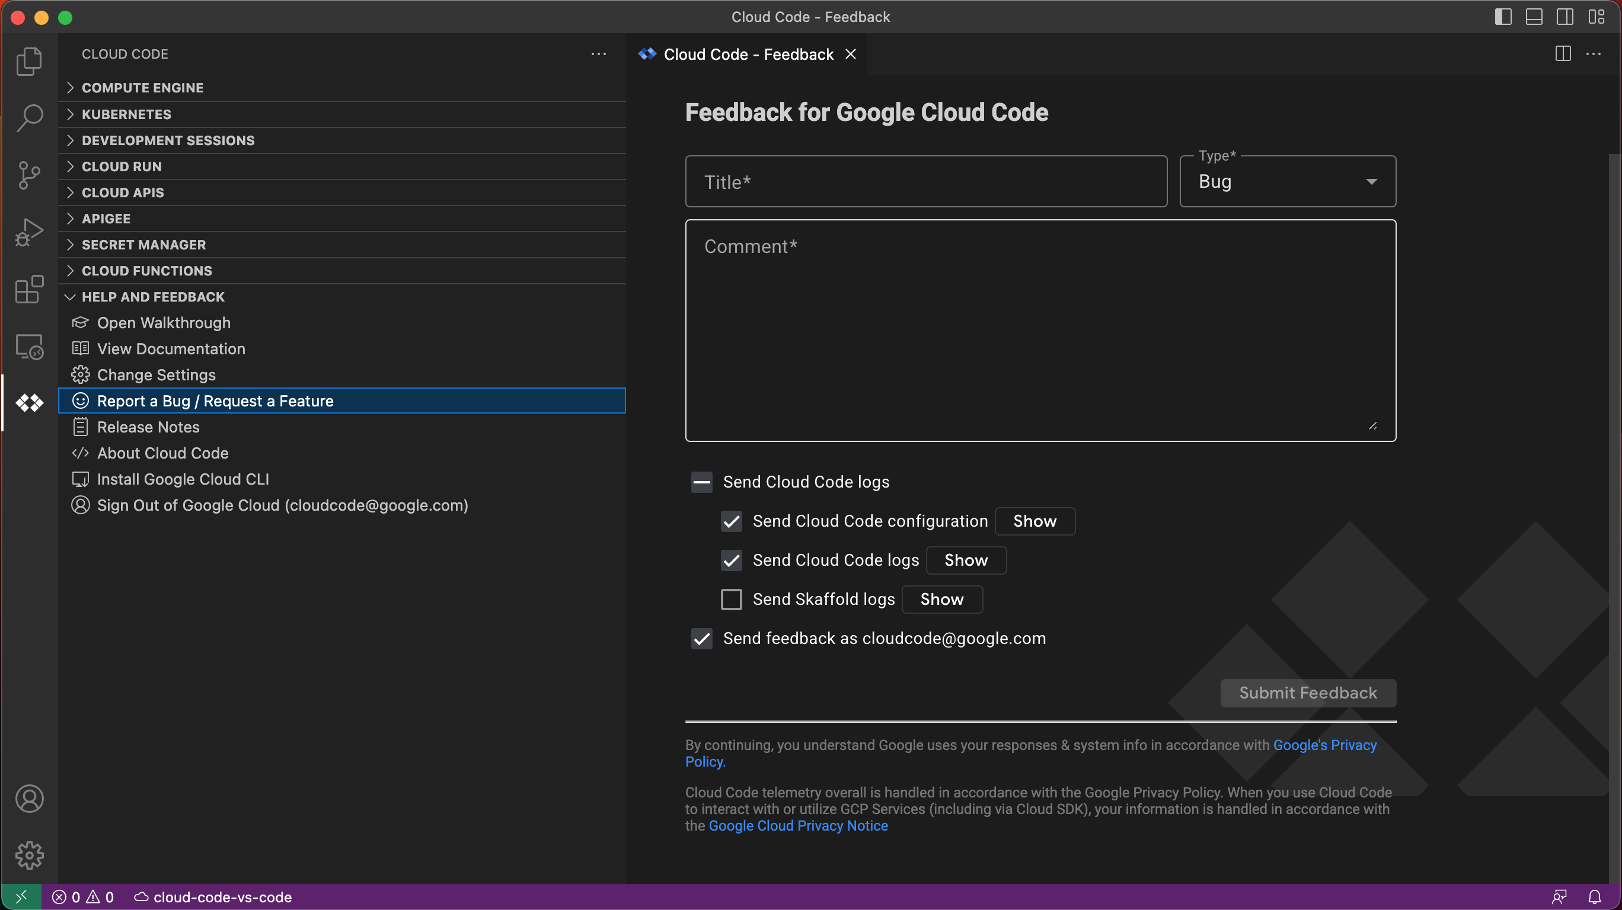
Task: Open View Documentation item
Action: point(342,348)
